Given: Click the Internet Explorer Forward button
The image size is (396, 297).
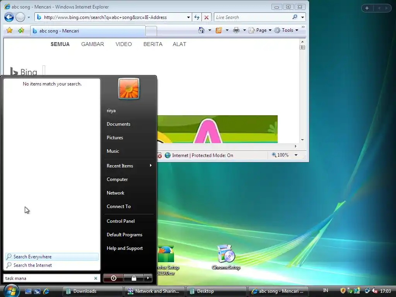Looking at the screenshot, I should [x=20, y=17].
